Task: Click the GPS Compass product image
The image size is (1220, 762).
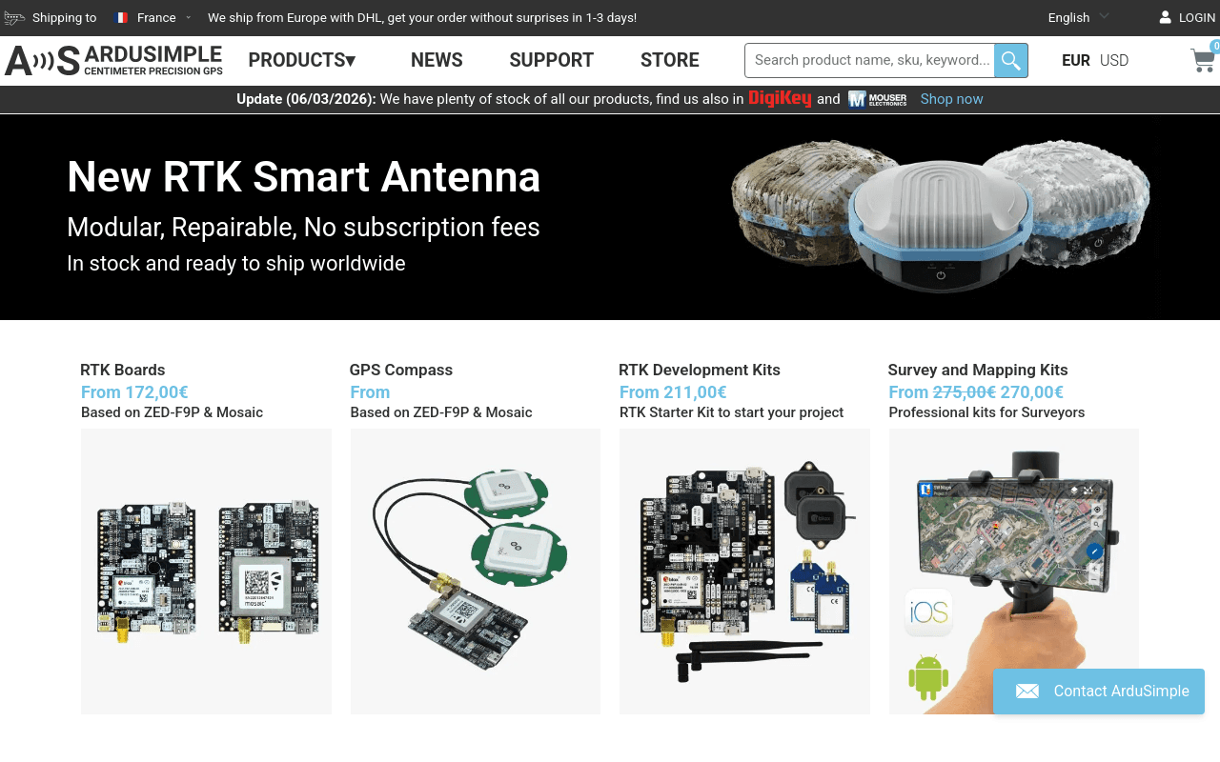Action: (476, 571)
